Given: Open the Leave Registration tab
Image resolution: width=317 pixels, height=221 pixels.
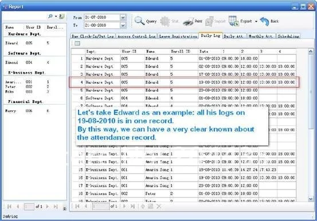Looking at the screenshot, I should (x=178, y=37).
